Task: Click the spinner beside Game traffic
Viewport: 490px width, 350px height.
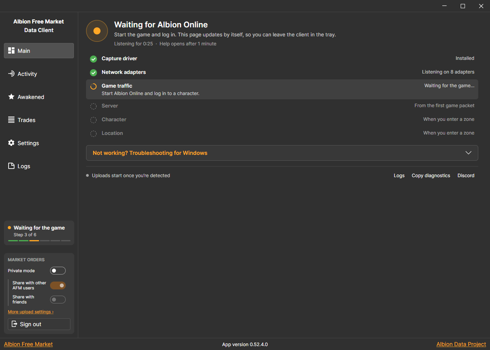Action: click(x=93, y=86)
